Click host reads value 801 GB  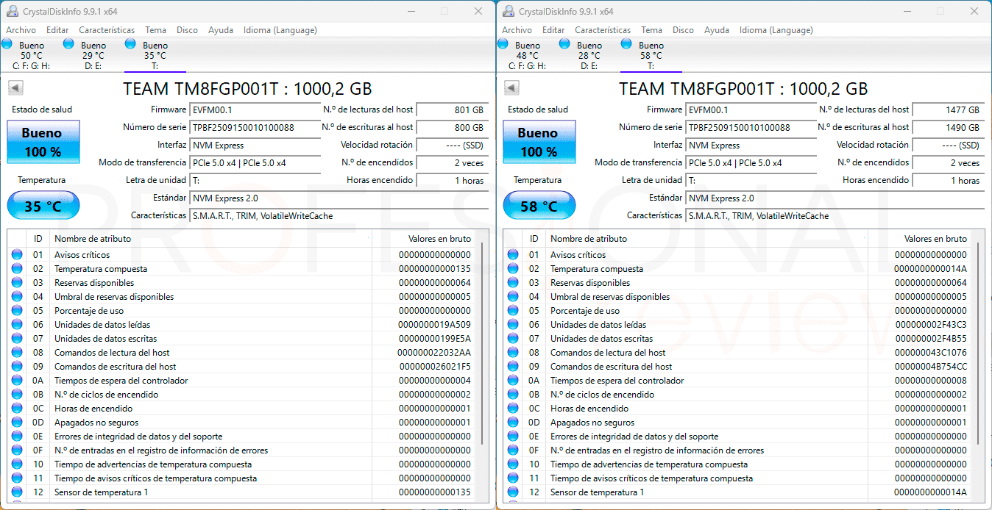coord(452,109)
